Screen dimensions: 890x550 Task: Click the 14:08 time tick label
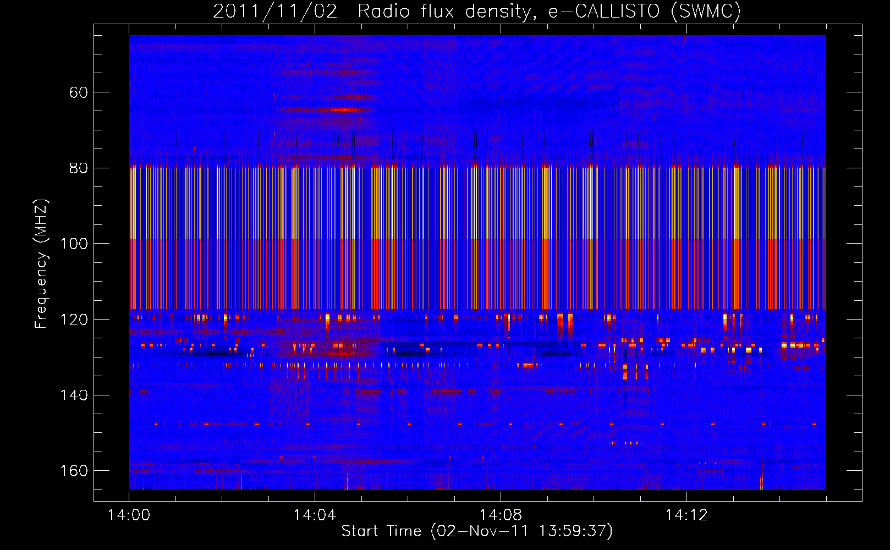pos(501,515)
